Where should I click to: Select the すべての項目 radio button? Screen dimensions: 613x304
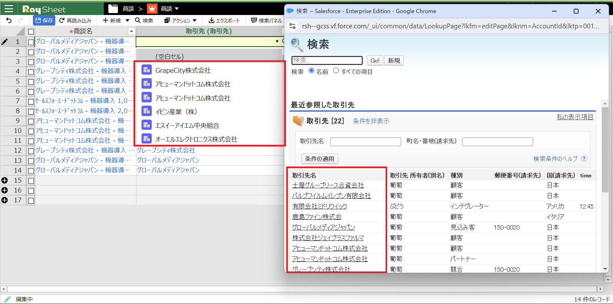point(336,70)
